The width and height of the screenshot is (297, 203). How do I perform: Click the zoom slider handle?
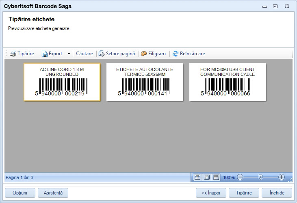pyautogui.click(x=260, y=177)
